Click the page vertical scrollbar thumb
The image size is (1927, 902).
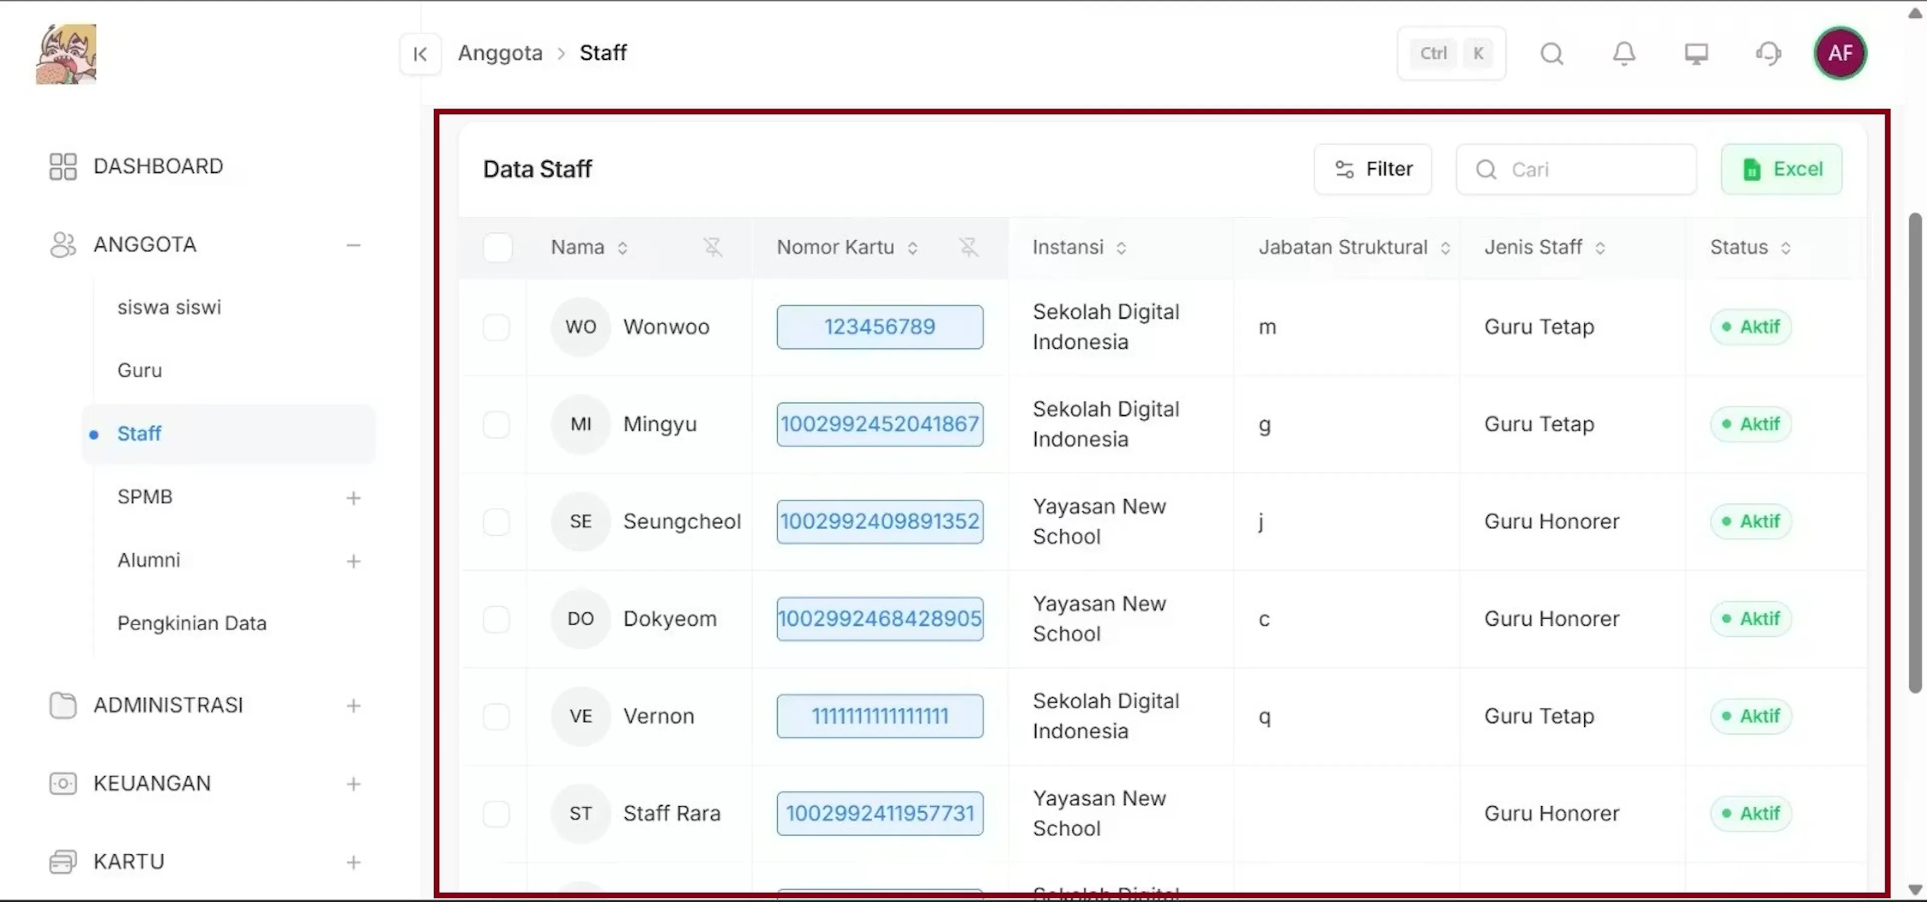click(x=1915, y=453)
